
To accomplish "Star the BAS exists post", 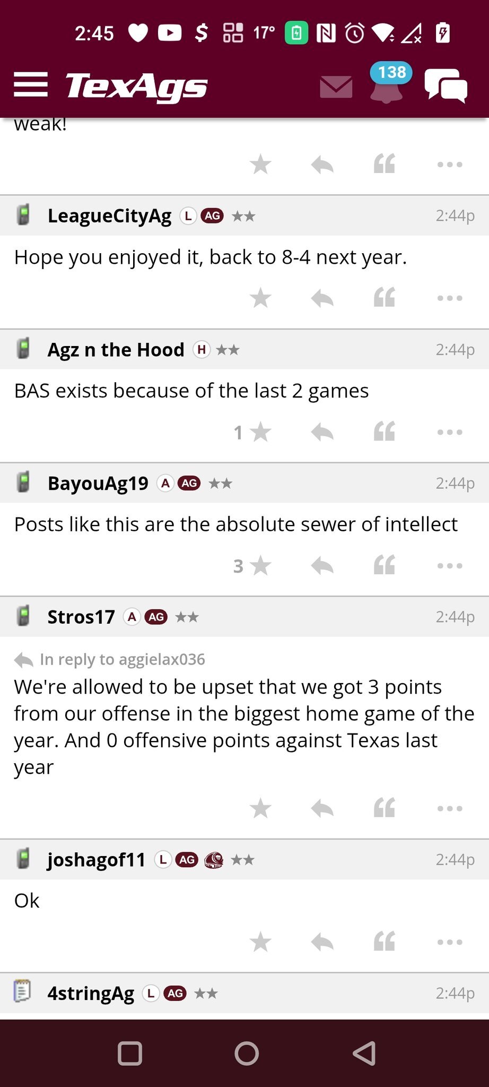I will click(x=260, y=432).
